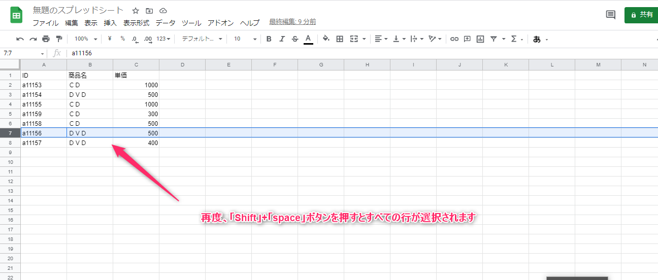Screen dimensions: 658x280
Task: Open the horizontal align dropdown
Action: [x=381, y=39]
